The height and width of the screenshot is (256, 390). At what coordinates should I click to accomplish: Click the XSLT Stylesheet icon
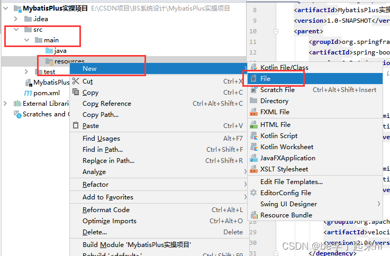pos(253,169)
